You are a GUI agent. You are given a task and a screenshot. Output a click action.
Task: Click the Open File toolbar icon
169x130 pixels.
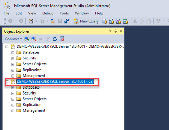pyautogui.click(x=53, y=21)
